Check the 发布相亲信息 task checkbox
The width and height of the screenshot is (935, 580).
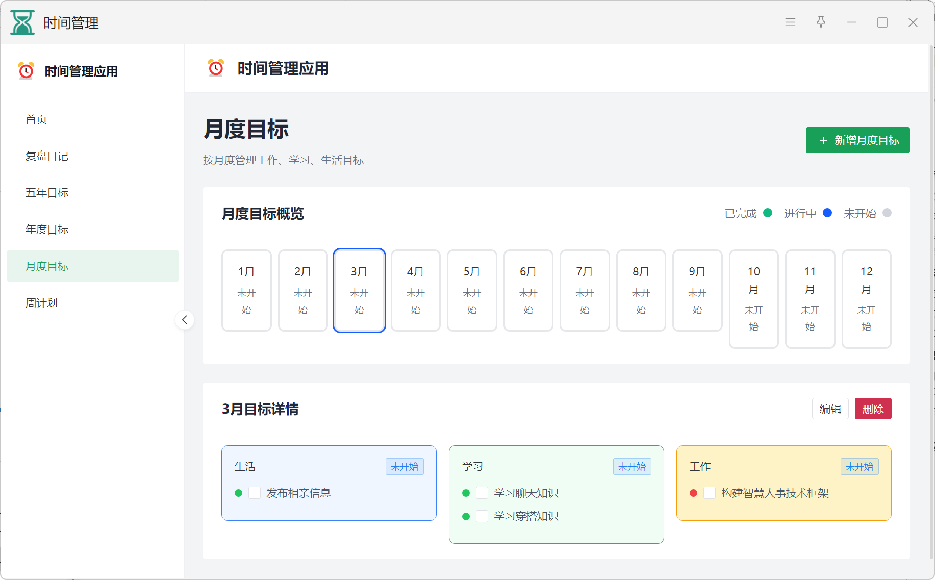(x=255, y=493)
